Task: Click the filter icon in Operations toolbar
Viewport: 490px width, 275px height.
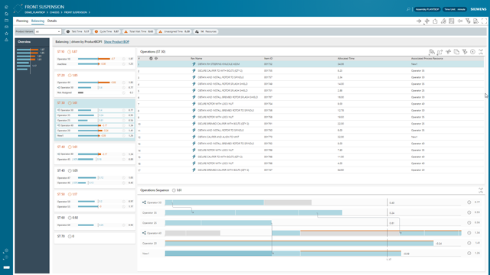Action: (465, 52)
